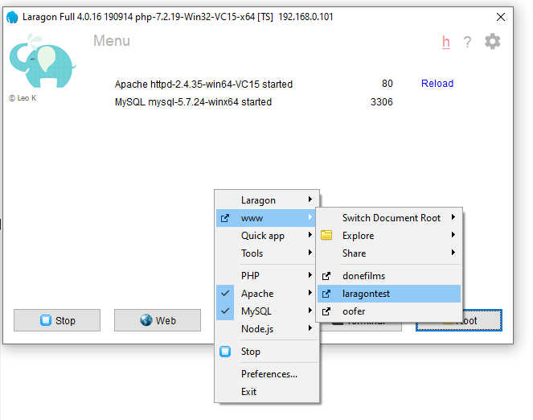This screenshot has height=420, width=533.
Task: Click the Reload link next to Apache
Action: (437, 84)
